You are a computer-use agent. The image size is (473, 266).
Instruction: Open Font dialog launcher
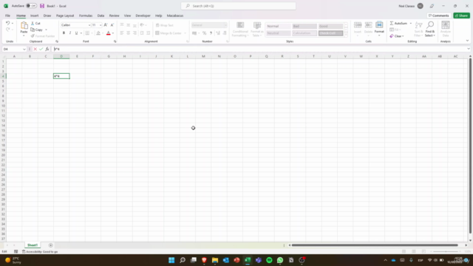[x=115, y=41]
